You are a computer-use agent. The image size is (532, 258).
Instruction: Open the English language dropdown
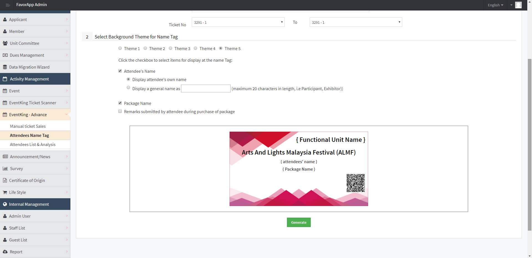[x=495, y=5]
